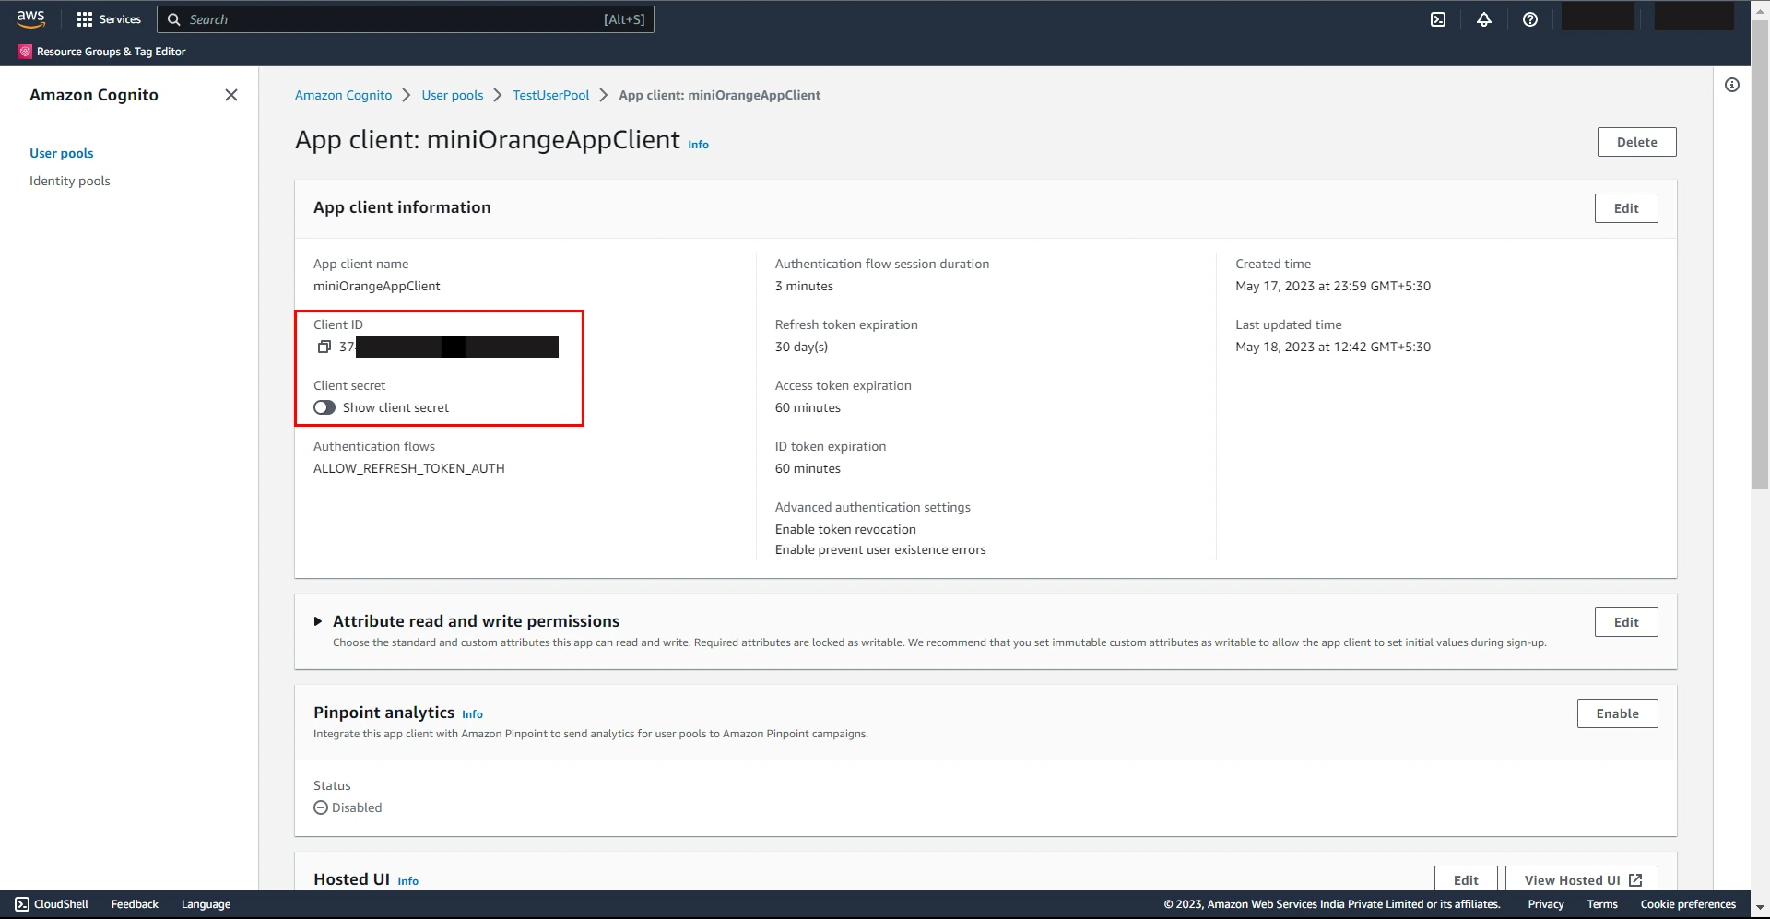Focus the AWS search field

pos(406,19)
